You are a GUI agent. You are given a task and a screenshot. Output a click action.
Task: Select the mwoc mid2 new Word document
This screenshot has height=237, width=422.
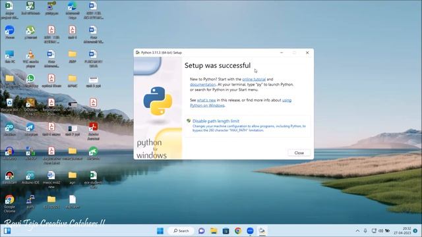(51, 180)
